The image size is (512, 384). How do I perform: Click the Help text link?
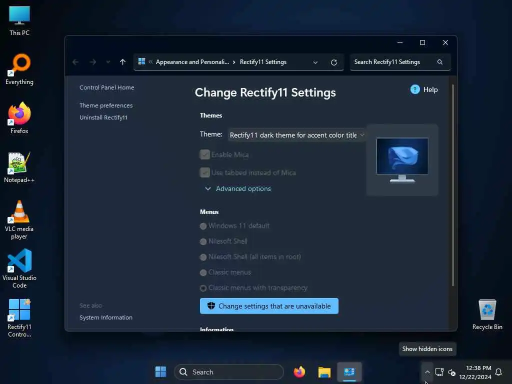click(430, 89)
